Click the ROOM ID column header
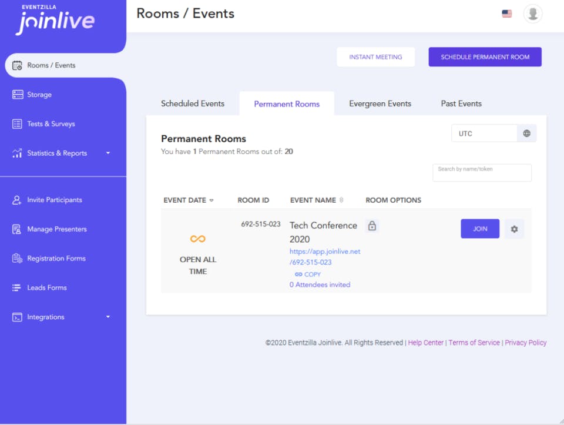 pos(253,200)
